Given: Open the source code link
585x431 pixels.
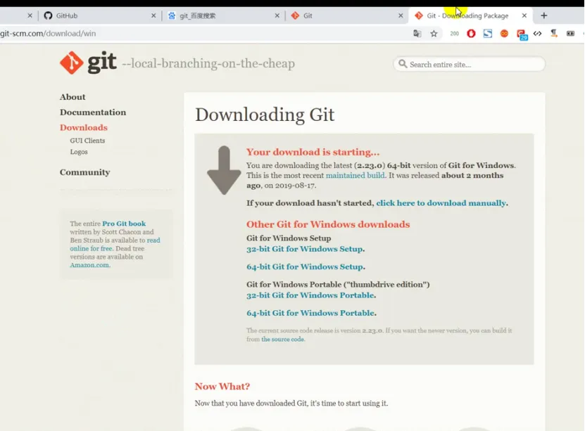Looking at the screenshot, I should point(282,340).
